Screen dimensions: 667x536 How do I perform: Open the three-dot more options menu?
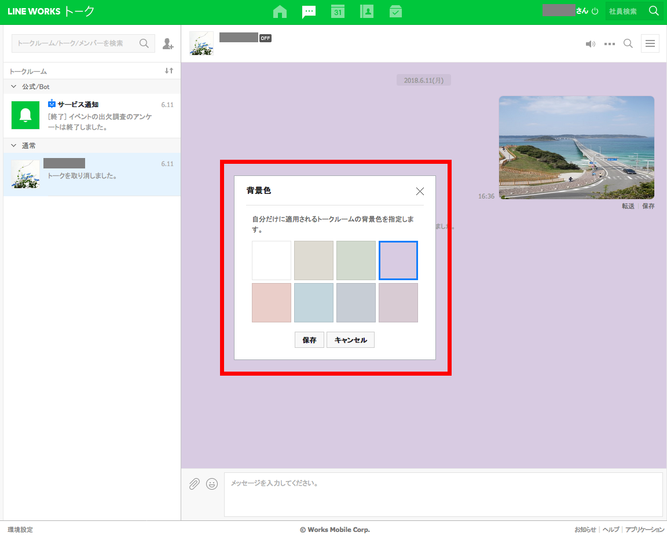[609, 44]
